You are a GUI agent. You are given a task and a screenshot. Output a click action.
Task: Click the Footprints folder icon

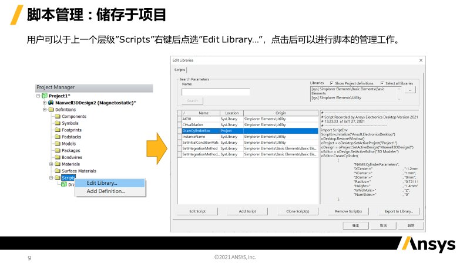coord(58,130)
